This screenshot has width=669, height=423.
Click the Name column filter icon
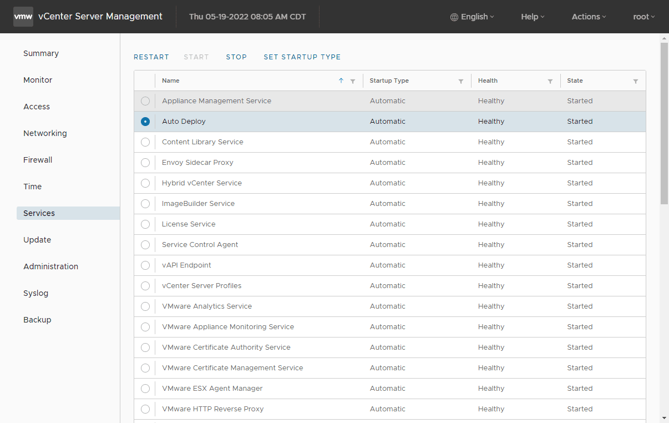pyautogui.click(x=353, y=81)
